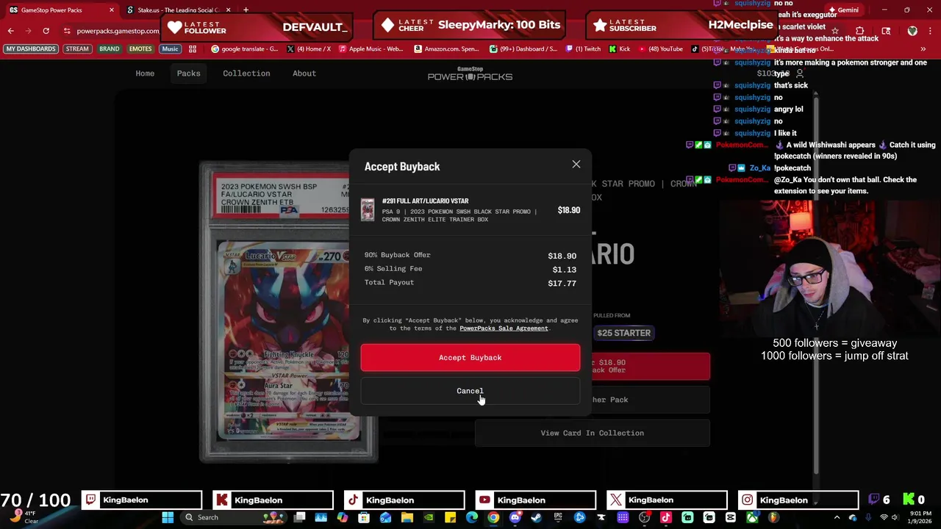This screenshot has width=941, height=529.
Task: Open Outlook from the taskbar
Action: click(385, 517)
